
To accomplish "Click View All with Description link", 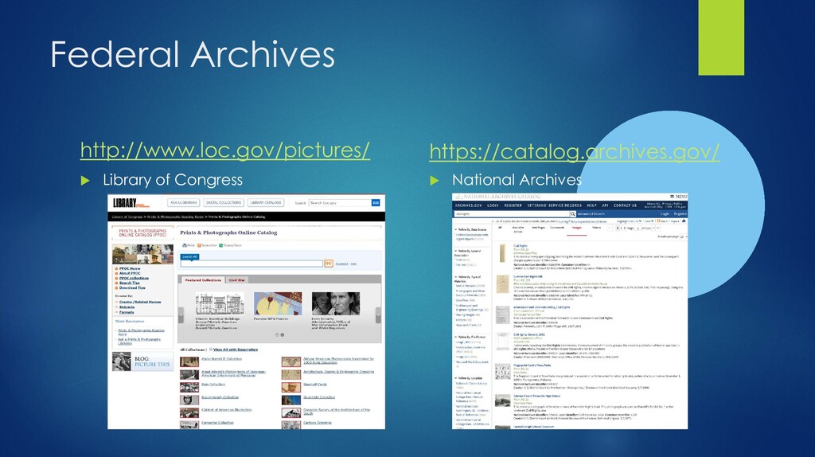I will click(x=236, y=350).
